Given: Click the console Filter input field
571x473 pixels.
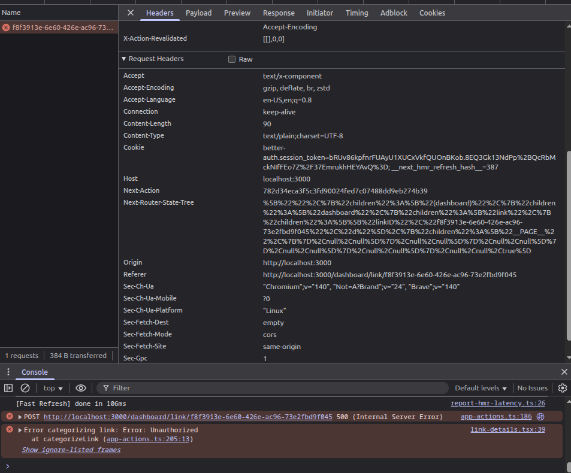Looking at the screenshot, I should coord(276,388).
